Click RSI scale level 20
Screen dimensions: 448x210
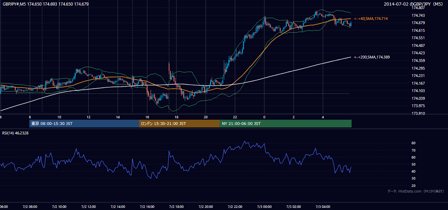coord(413,186)
